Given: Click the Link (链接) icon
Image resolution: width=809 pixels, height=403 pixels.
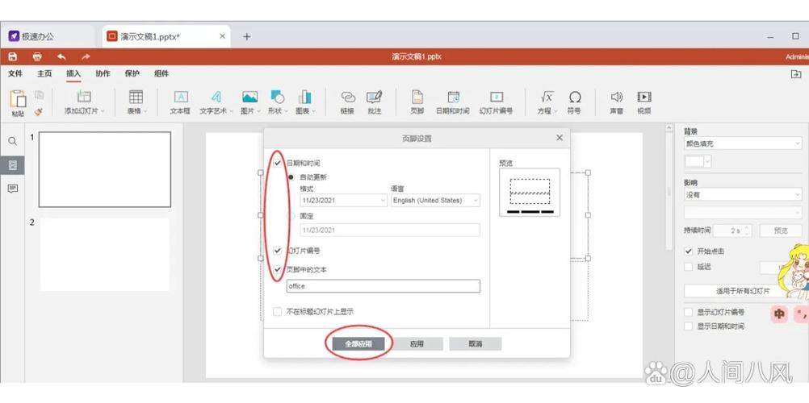Looking at the screenshot, I should [348, 97].
